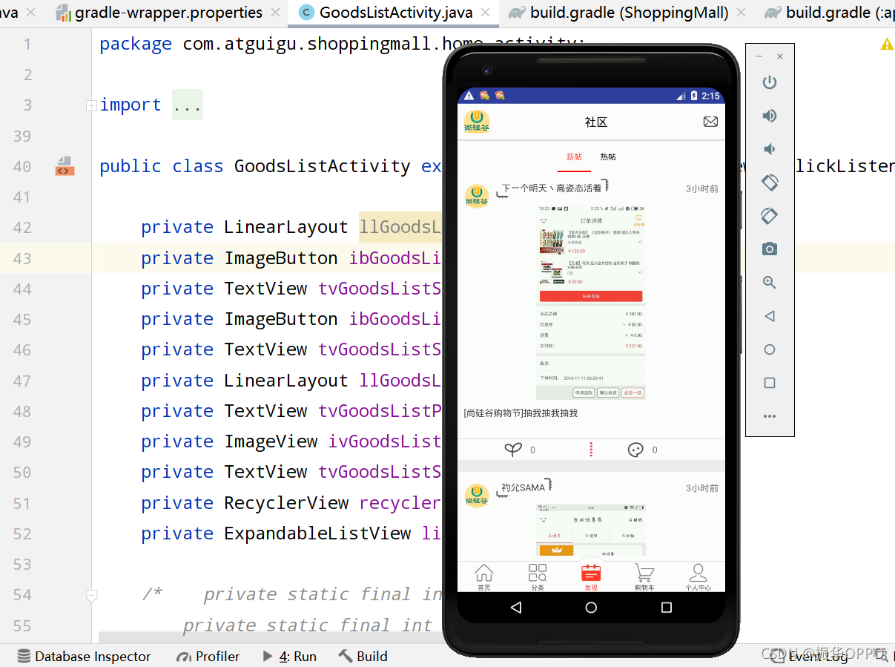The image size is (895, 667).
Task: Click GoodsListActivity class name in code
Action: [x=322, y=166]
